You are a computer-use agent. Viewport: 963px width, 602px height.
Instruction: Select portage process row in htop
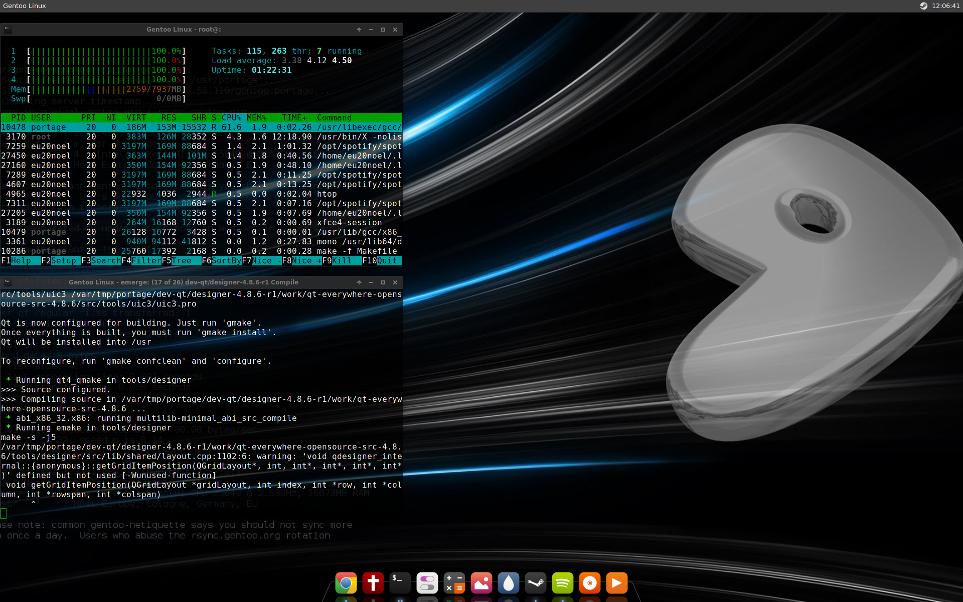[x=201, y=127]
